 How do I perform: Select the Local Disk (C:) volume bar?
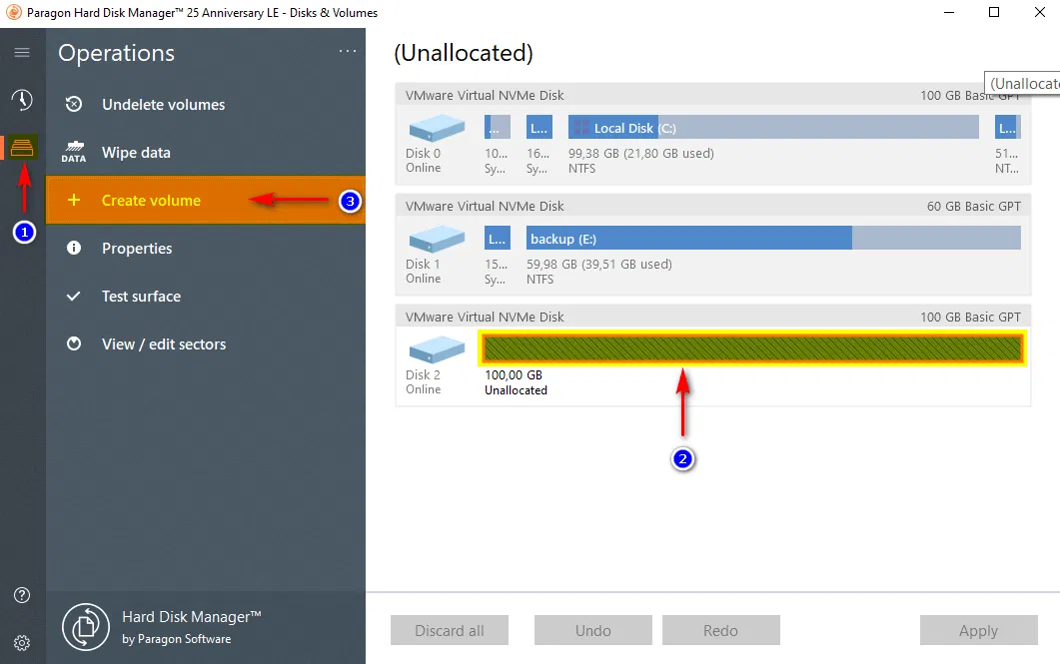point(773,127)
